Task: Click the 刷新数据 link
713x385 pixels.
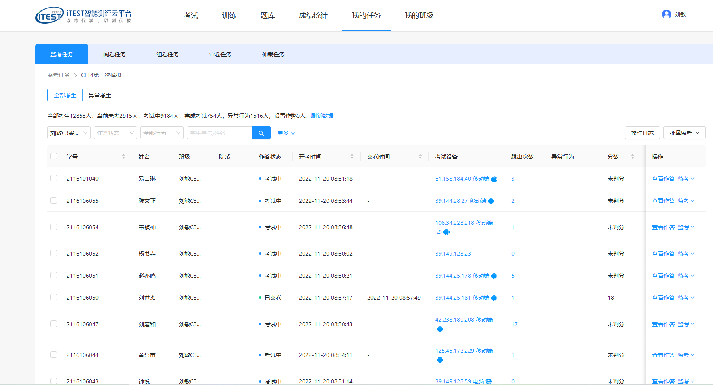Action: [x=322, y=116]
